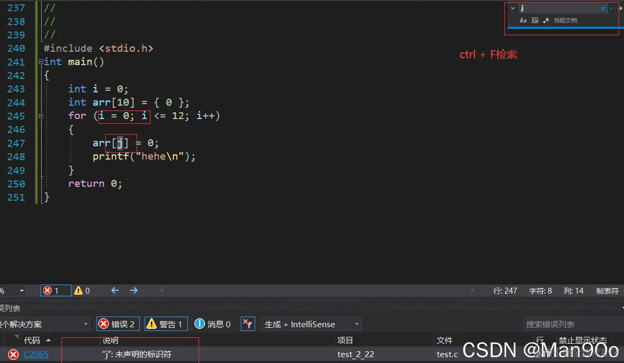Click inside the 搜索错误列表 search box
The height and width of the screenshot is (363, 624).
pyautogui.click(x=572, y=323)
